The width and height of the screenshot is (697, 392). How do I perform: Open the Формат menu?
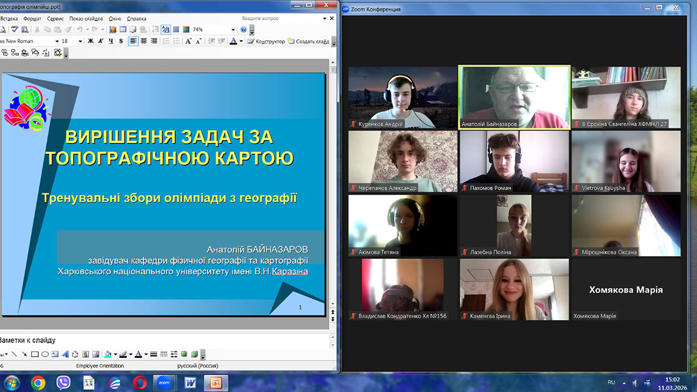pyautogui.click(x=32, y=18)
